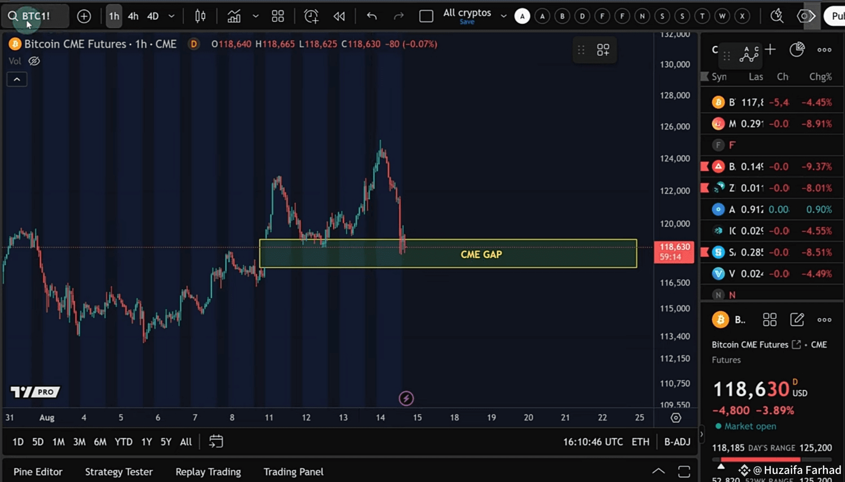Switch to the D layout circle
The height and width of the screenshot is (482, 845).
tap(582, 16)
